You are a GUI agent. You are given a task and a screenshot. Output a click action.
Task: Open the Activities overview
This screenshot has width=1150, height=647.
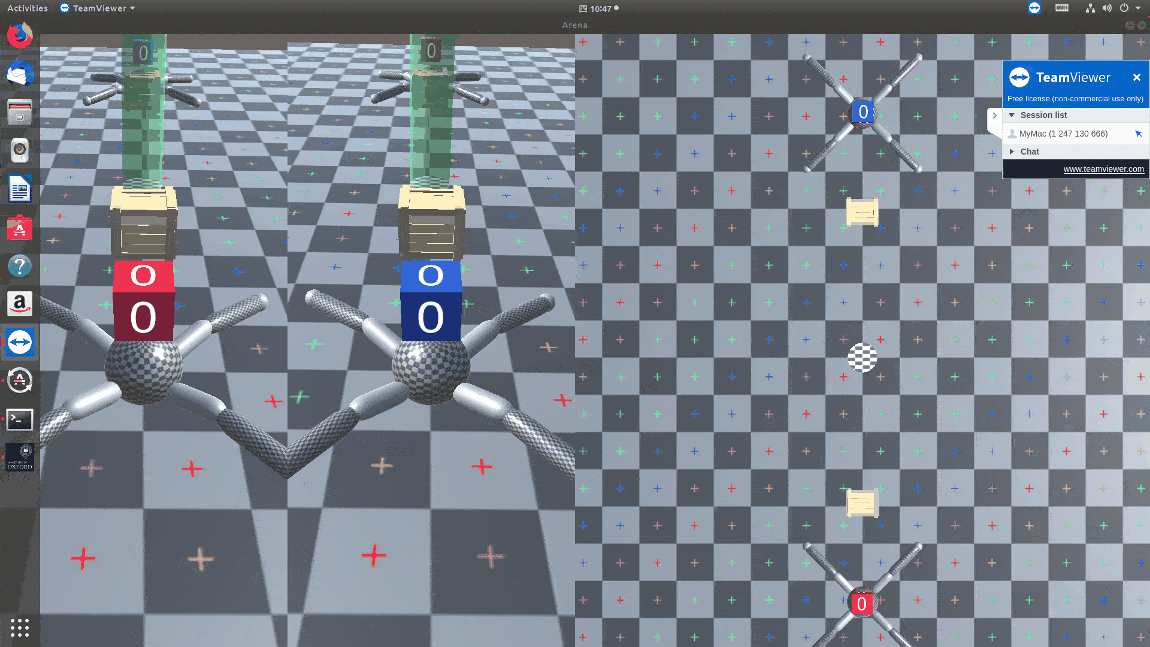(x=28, y=8)
